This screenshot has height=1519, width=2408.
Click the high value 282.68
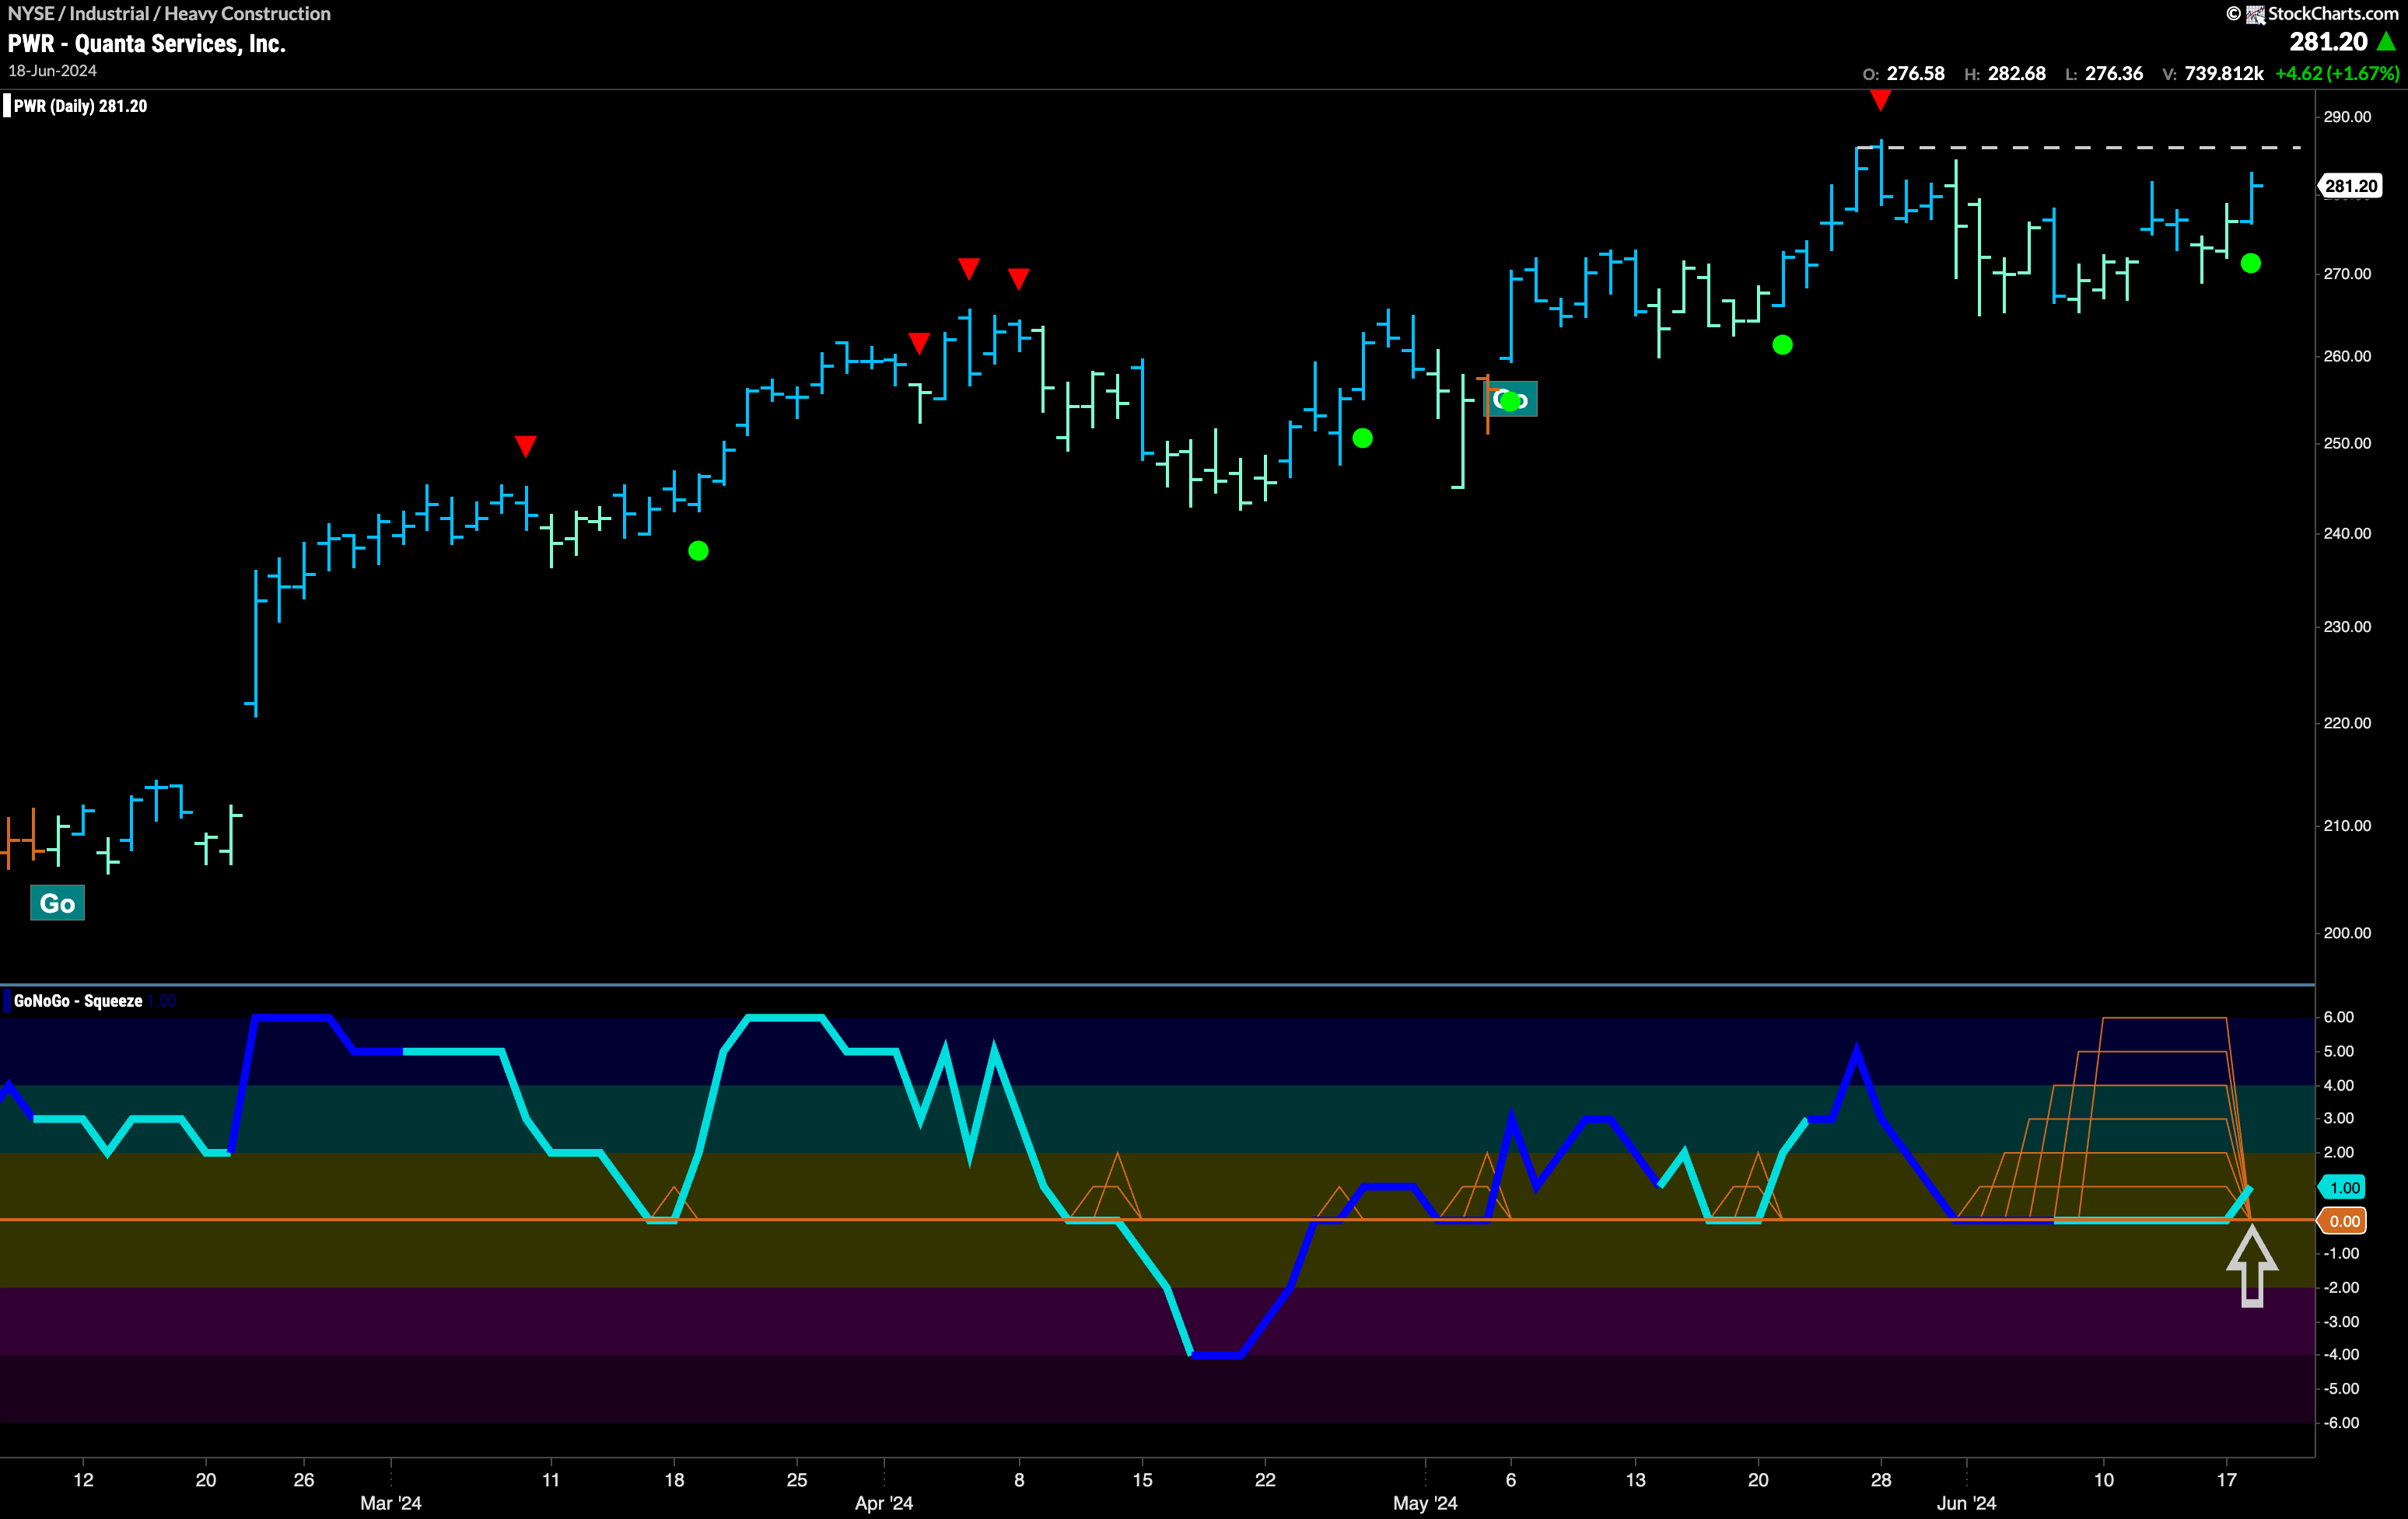2016,73
